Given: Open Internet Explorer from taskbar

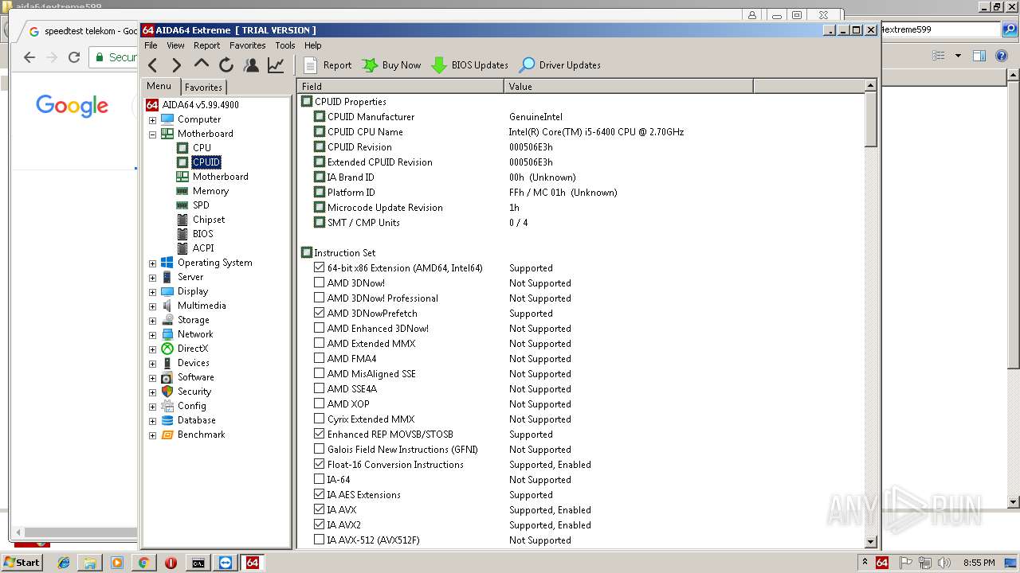Looking at the screenshot, I should (x=64, y=563).
